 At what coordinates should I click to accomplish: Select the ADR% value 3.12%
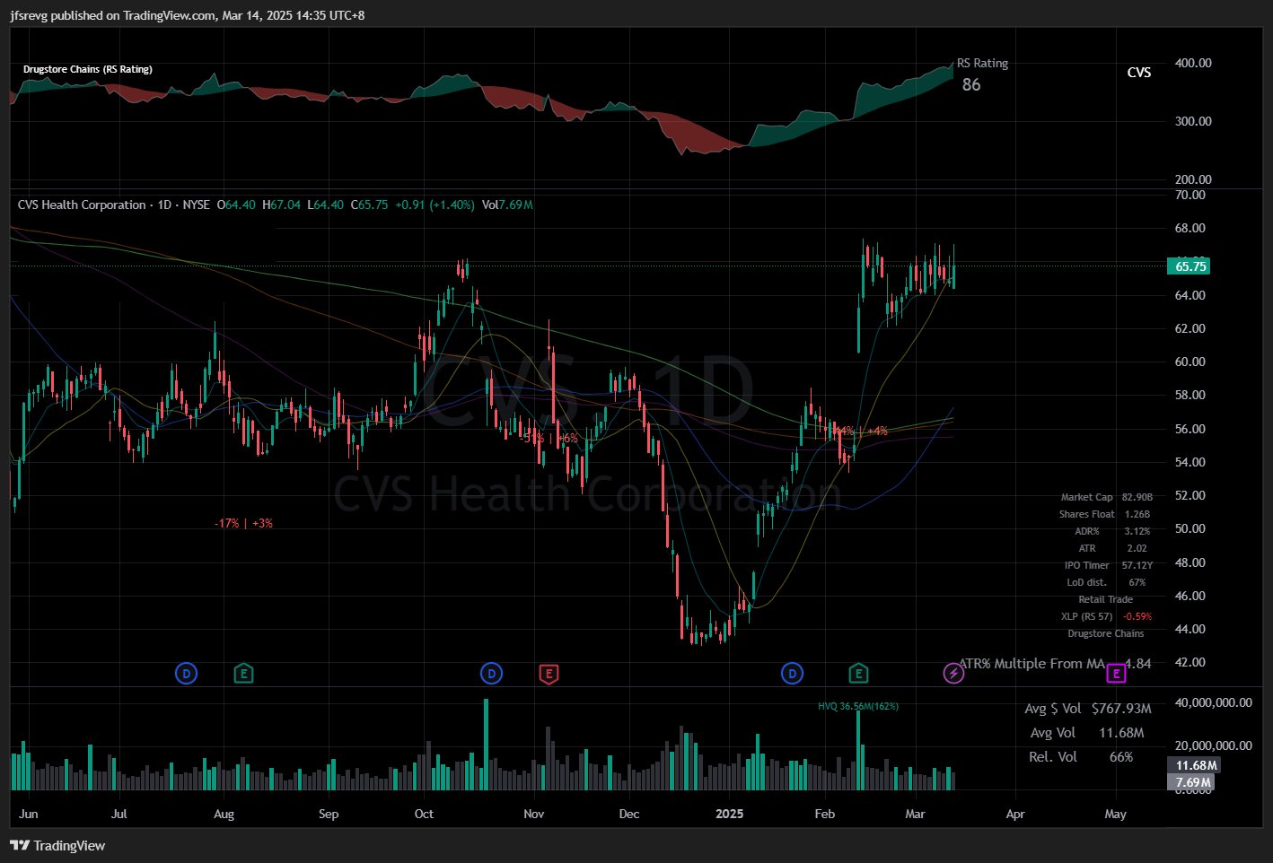pos(1137,531)
